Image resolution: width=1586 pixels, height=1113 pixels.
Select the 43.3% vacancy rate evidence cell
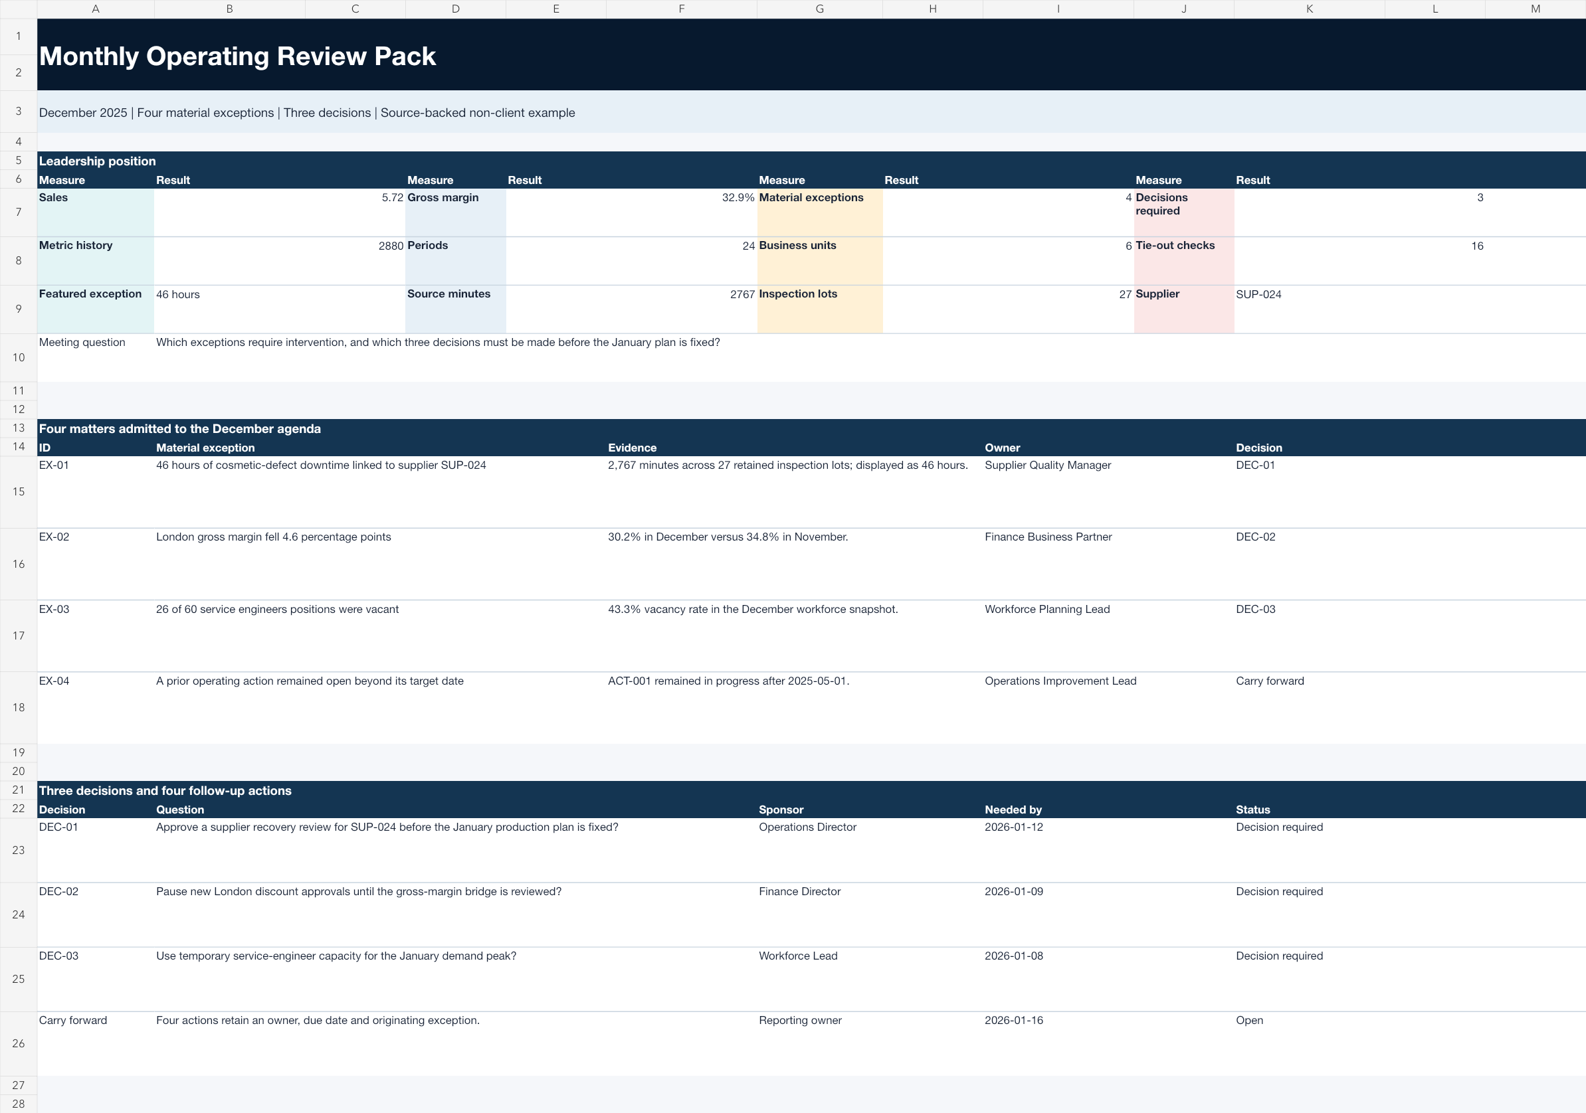click(795, 636)
